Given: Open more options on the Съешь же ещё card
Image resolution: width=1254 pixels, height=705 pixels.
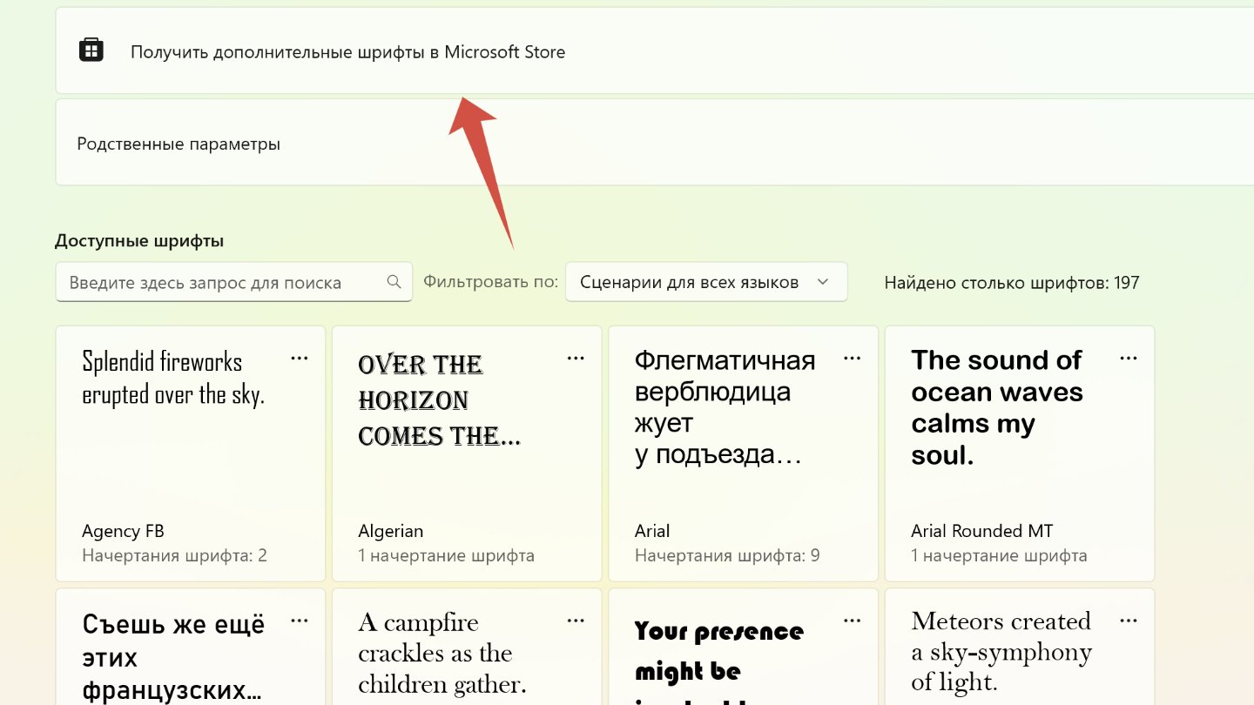Looking at the screenshot, I should click(x=300, y=621).
